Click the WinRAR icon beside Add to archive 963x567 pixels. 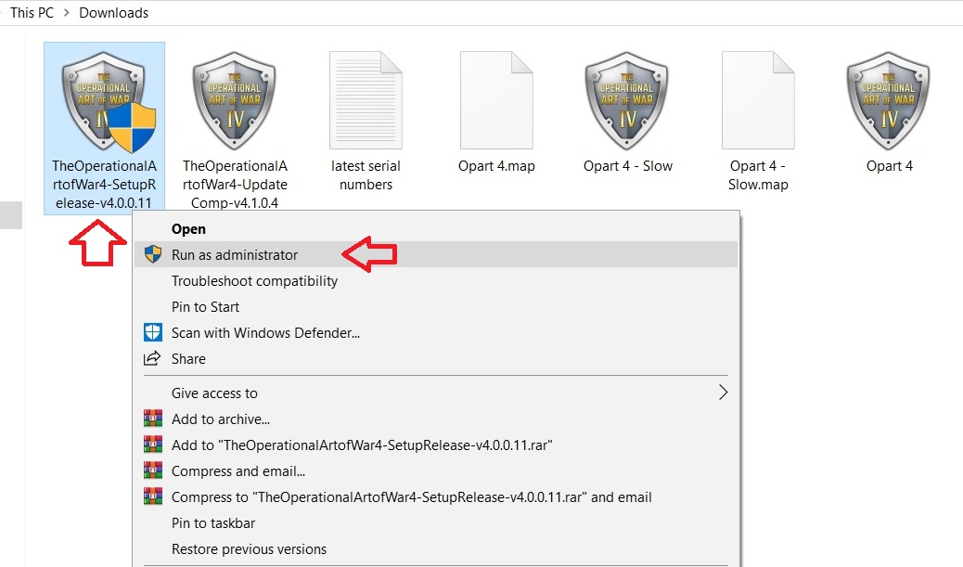pyautogui.click(x=153, y=419)
